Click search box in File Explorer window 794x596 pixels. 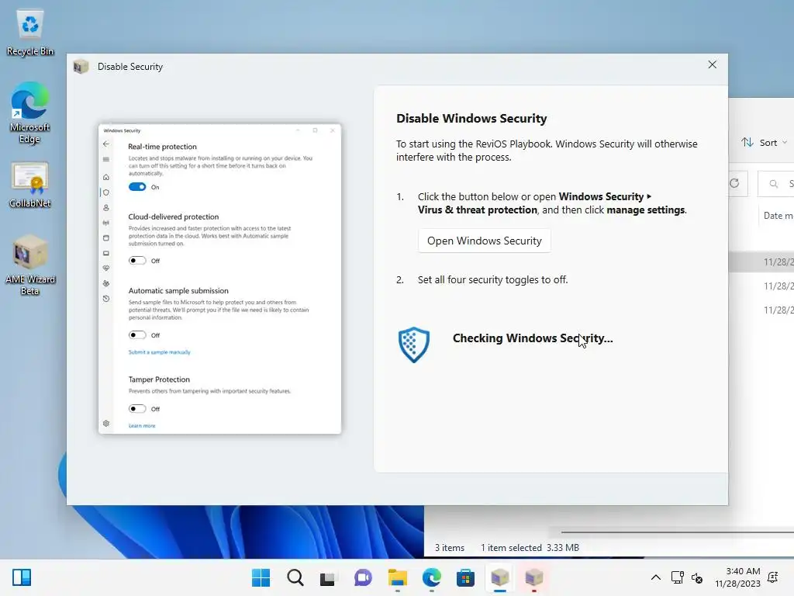(x=776, y=184)
